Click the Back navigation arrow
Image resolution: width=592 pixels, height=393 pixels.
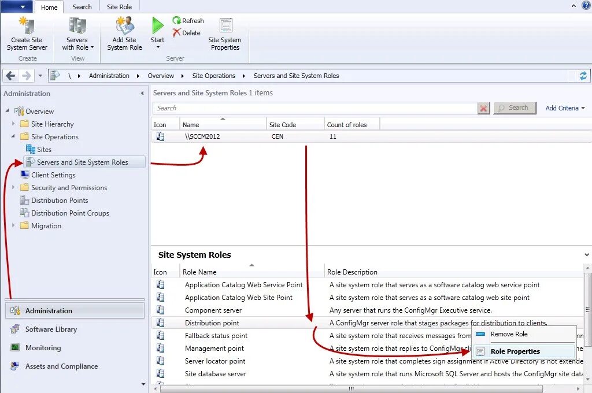coord(10,76)
